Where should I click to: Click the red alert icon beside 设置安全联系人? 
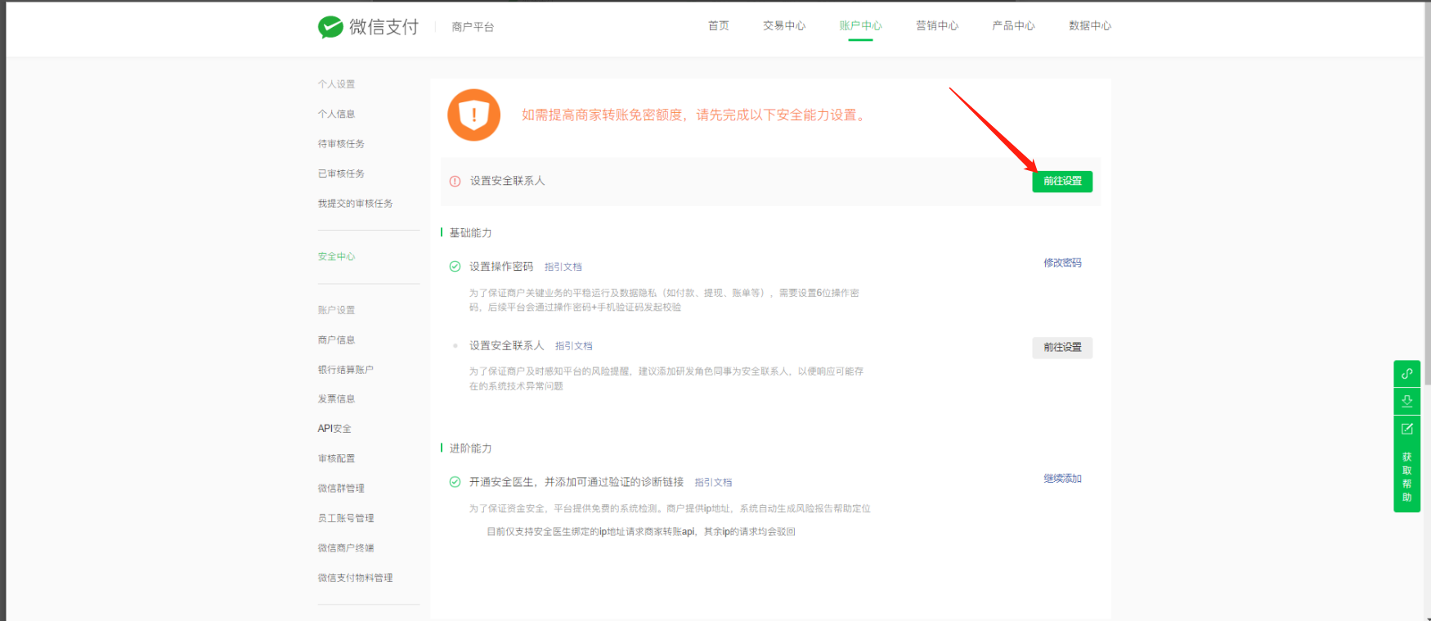point(455,182)
